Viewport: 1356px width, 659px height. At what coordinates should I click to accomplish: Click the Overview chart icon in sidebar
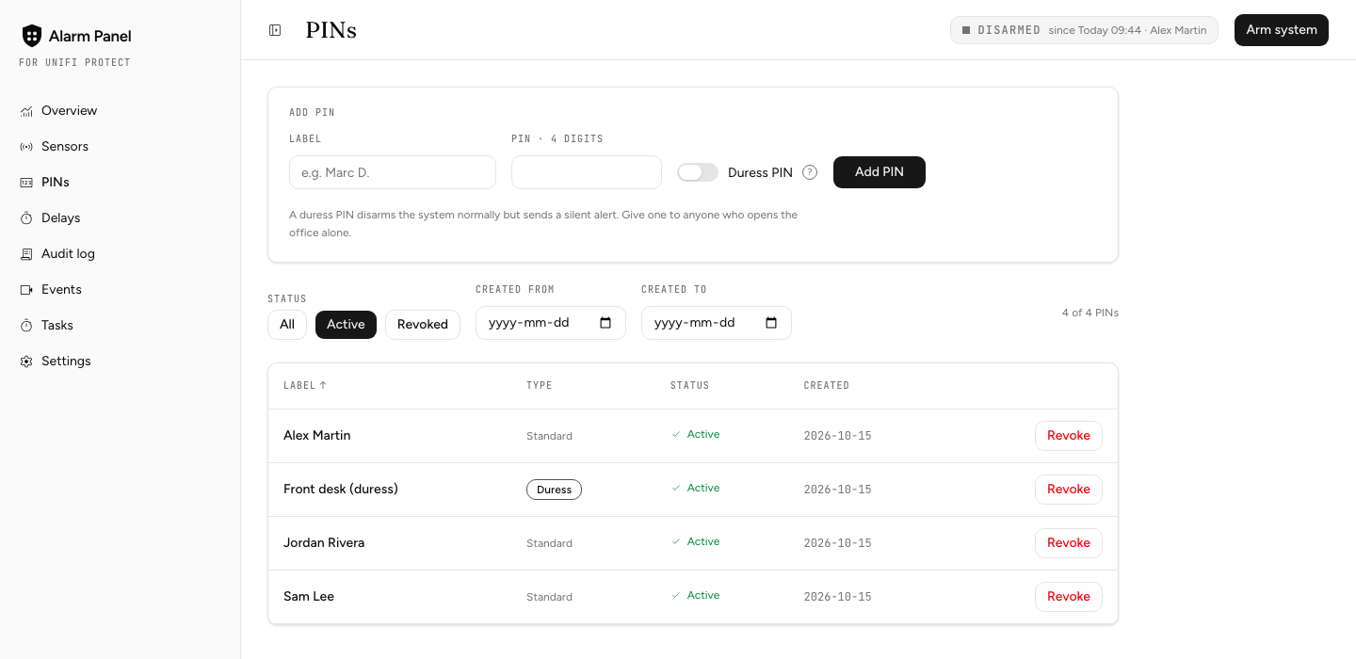[26, 111]
